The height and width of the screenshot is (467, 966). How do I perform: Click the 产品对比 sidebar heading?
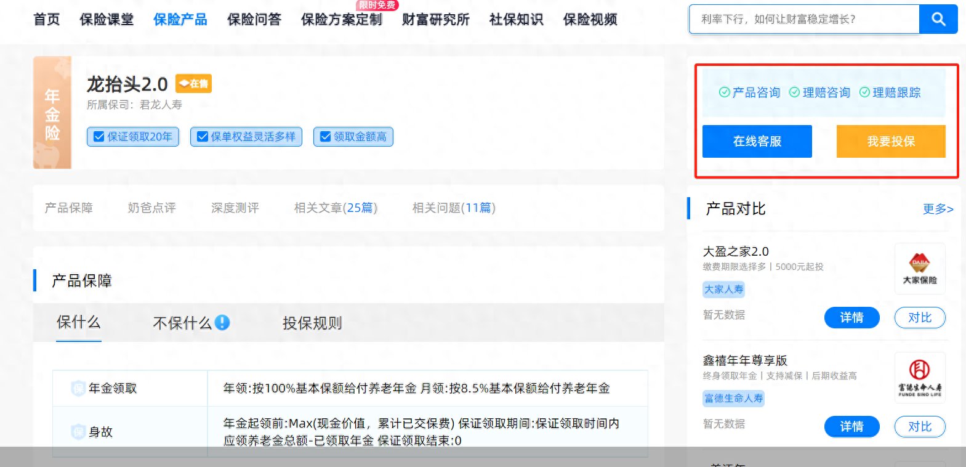[736, 209]
